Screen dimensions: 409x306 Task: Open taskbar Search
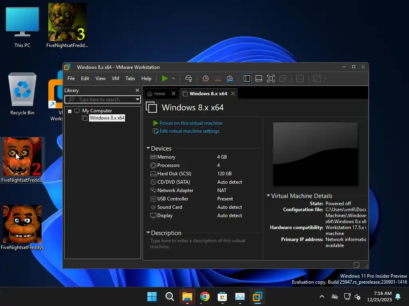coord(169,296)
